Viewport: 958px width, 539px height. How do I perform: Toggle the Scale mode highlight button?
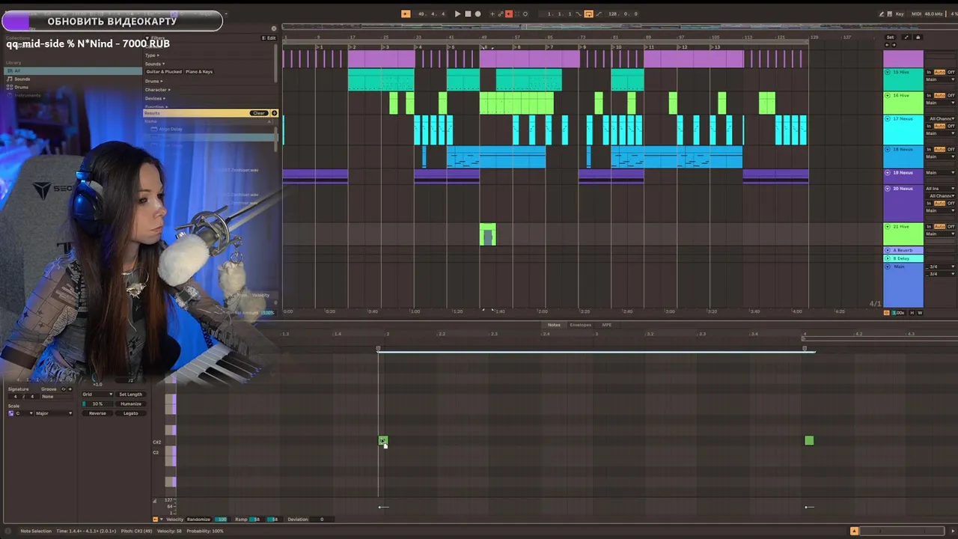click(x=11, y=413)
